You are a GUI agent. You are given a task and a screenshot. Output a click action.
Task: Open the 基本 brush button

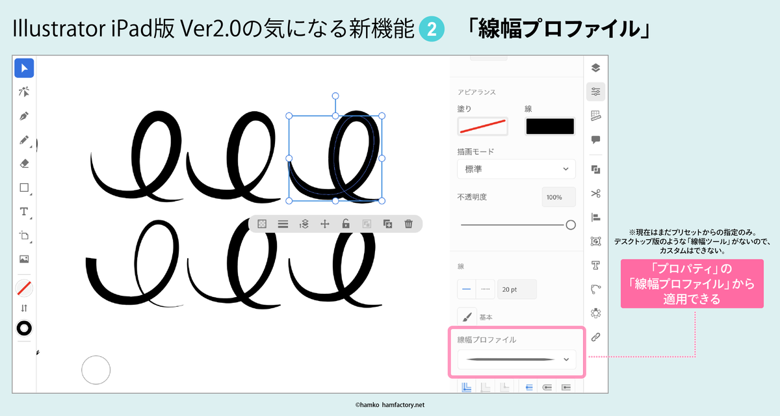point(467,317)
